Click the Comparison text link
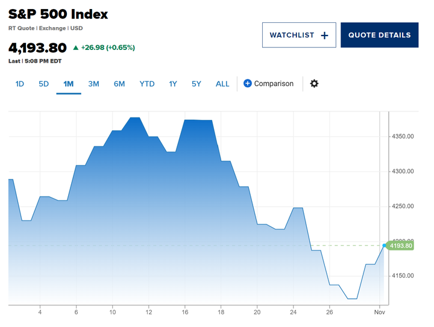 click(x=274, y=84)
